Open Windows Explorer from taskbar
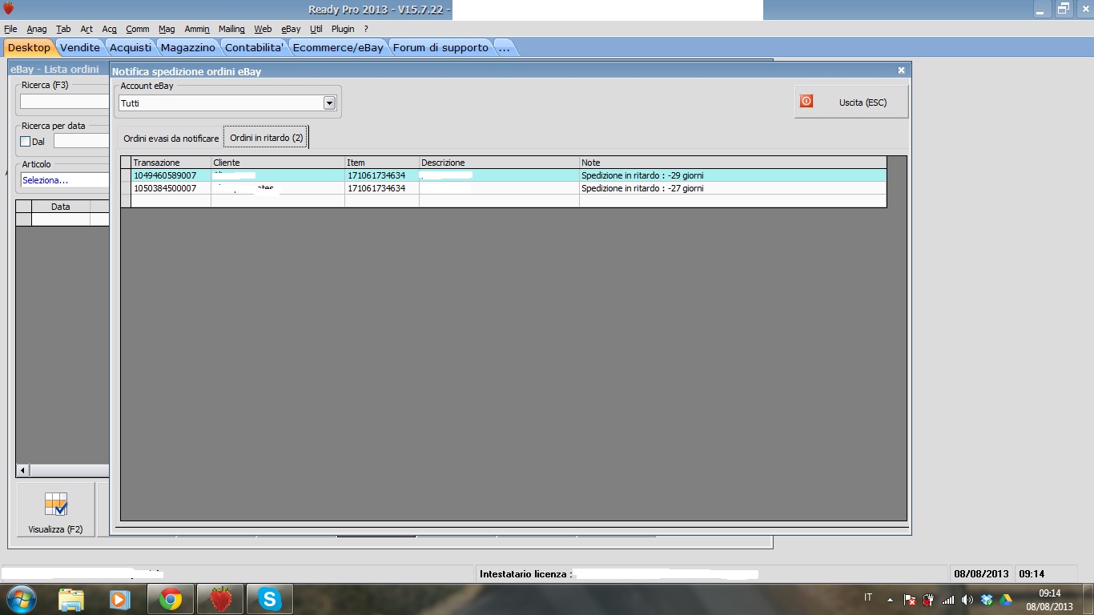 tap(71, 599)
